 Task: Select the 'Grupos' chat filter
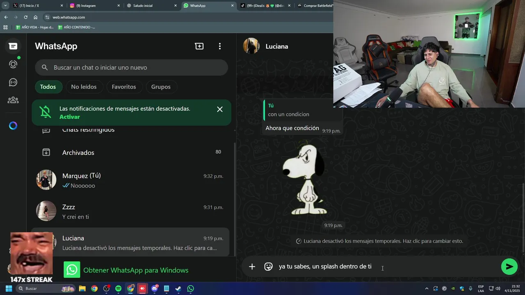(x=161, y=87)
